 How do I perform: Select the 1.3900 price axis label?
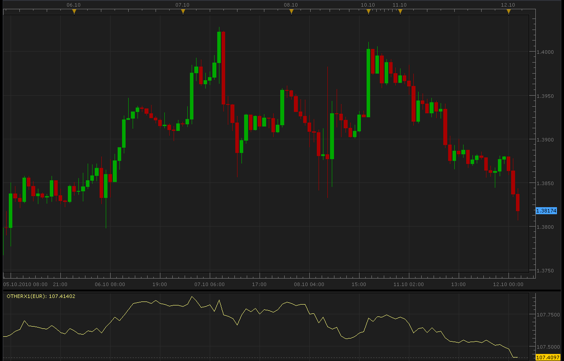click(x=545, y=140)
